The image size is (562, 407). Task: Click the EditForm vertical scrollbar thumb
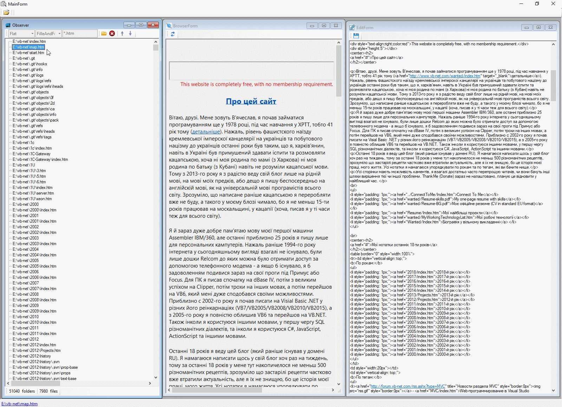553,86
